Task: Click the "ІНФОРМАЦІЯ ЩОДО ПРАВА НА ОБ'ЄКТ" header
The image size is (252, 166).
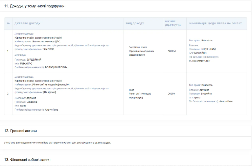Action: pos(215,23)
